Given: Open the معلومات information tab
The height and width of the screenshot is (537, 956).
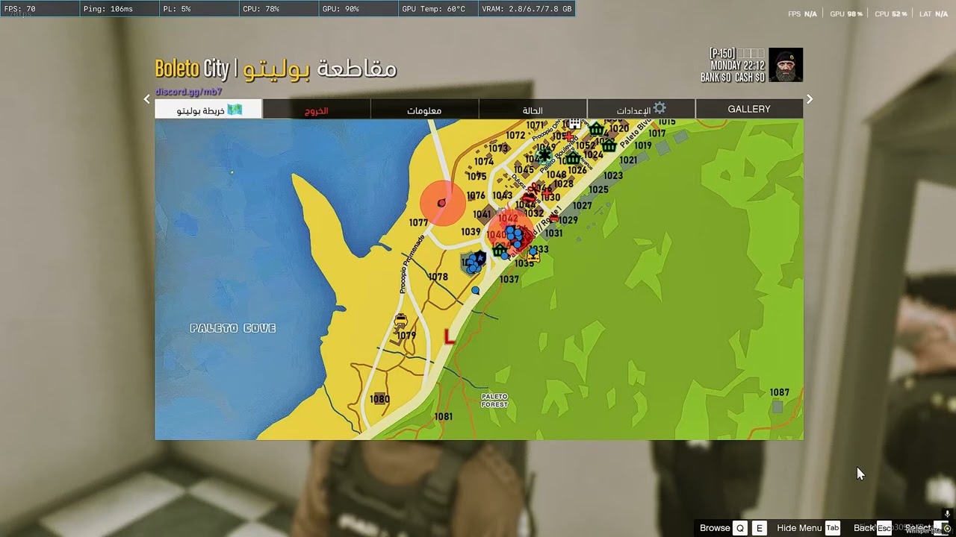Looking at the screenshot, I should point(424,110).
